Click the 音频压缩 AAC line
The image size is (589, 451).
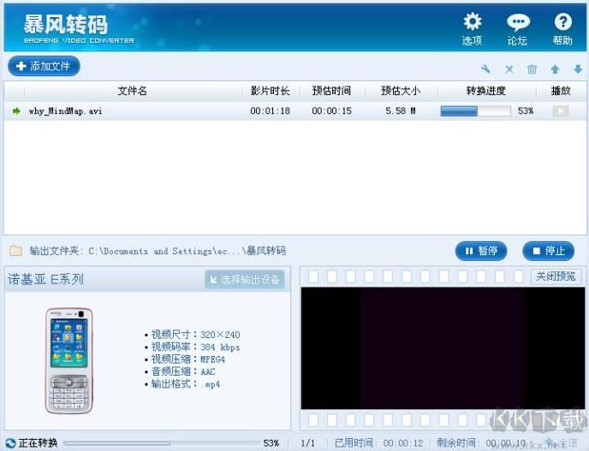[180, 371]
